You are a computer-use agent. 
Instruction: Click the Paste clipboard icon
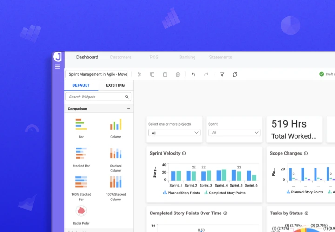(165, 74)
